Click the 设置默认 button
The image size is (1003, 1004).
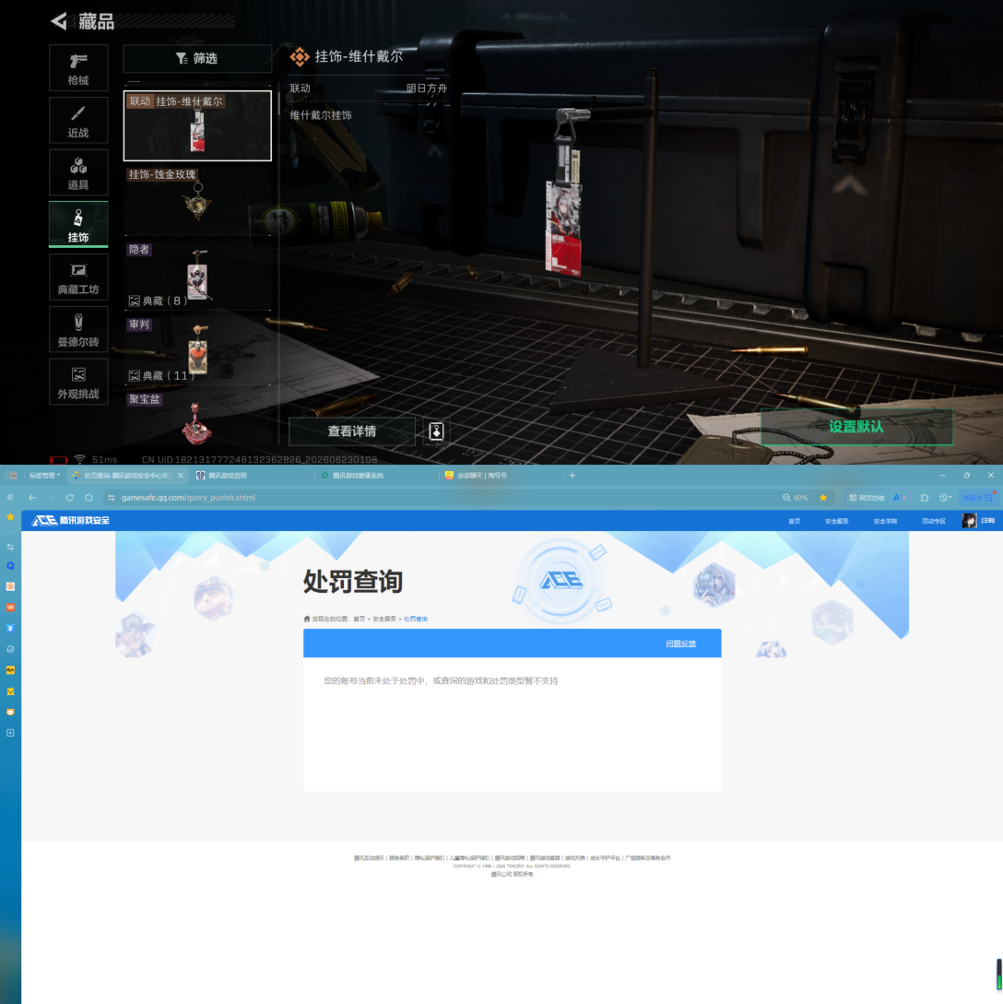[856, 427]
